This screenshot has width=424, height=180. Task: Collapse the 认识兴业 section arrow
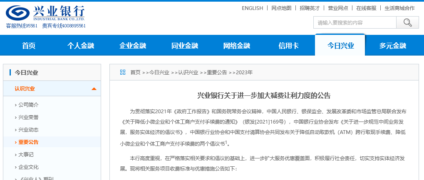point(94,89)
